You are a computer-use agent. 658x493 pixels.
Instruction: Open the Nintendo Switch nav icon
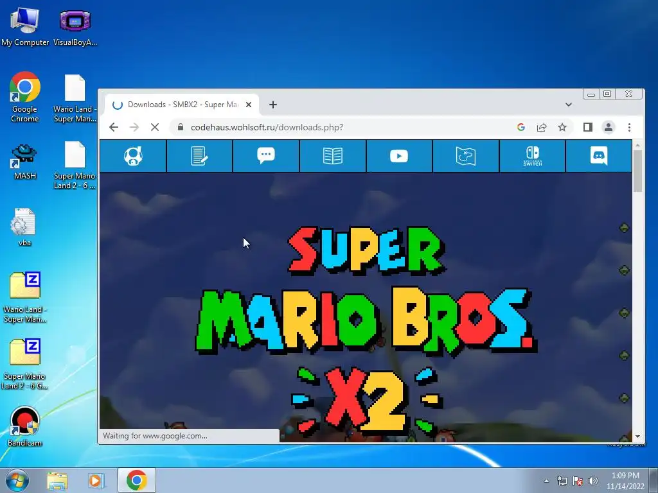[x=533, y=156]
